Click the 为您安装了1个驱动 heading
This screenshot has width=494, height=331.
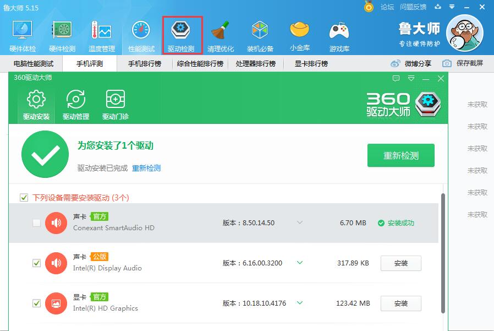116,145
